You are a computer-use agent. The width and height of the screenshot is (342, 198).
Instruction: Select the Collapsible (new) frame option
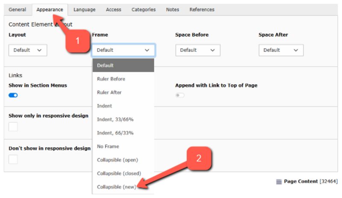(x=116, y=187)
